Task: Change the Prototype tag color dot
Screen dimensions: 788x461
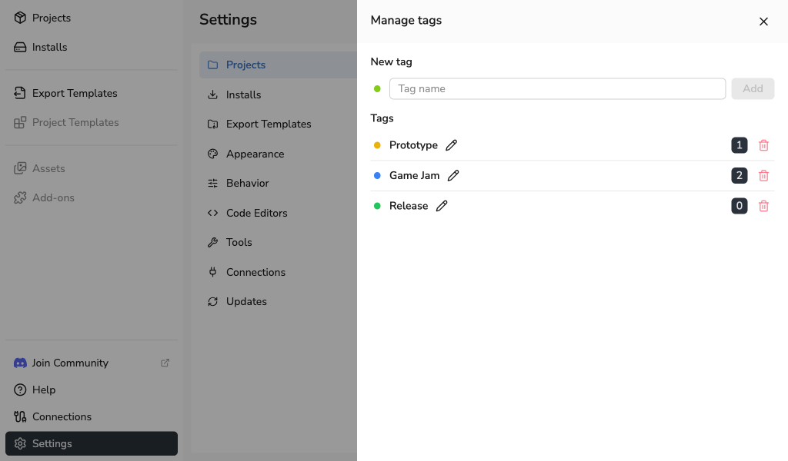Action: pyautogui.click(x=377, y=145)
